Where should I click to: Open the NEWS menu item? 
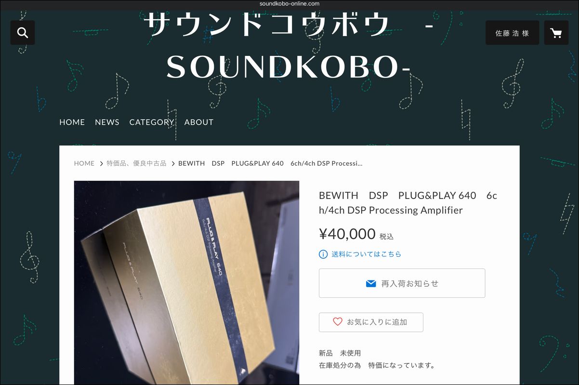click(x=107, y=122)
